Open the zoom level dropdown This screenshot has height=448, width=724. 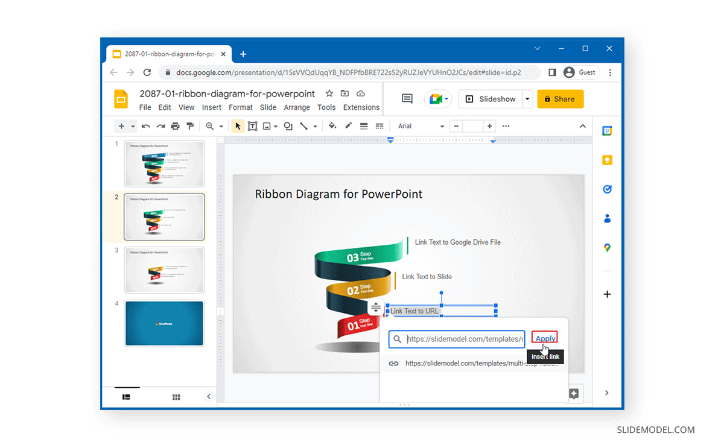pyautogui.click(x=221, y=126)
